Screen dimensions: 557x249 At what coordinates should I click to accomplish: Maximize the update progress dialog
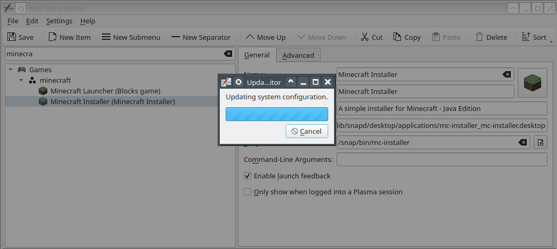tap(315, 82)
